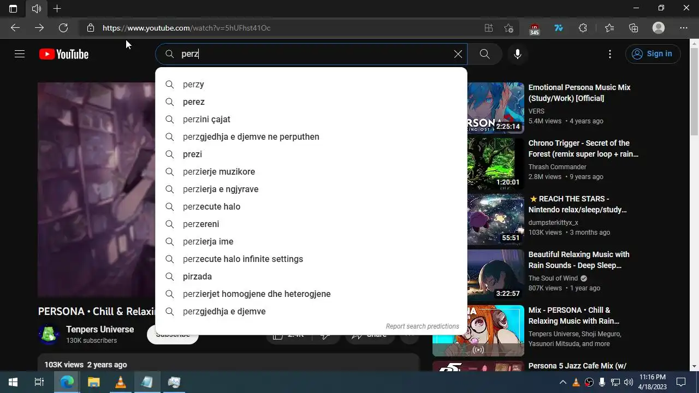Open browser extensions puzzle icon
The image size is (699, 393).
pos(583,28)
